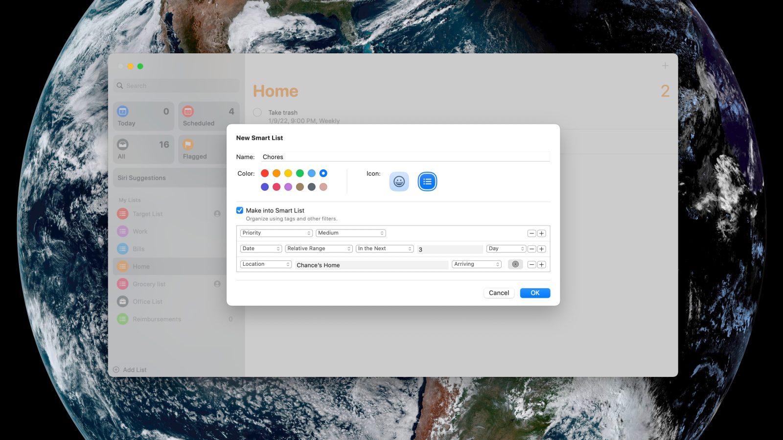The height and width of the screenshot is (440, 783).
Task: Choose the green color swatch
Action: click(300, 173)
